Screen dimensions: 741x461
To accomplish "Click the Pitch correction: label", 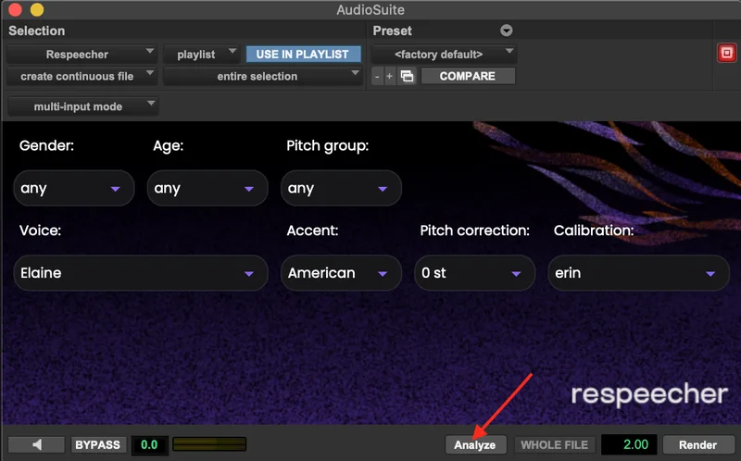I will click(475, 230).
